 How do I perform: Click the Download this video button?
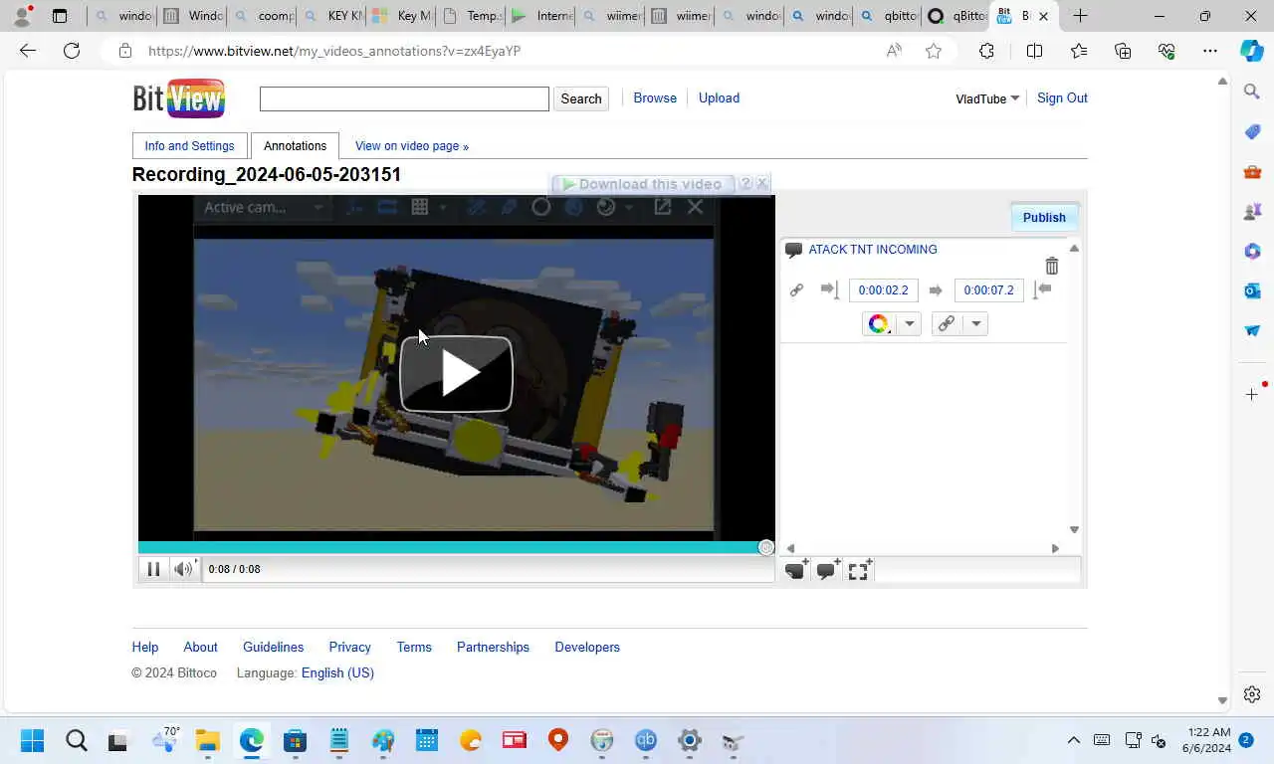pyautogui.click(x=642, y=184)
